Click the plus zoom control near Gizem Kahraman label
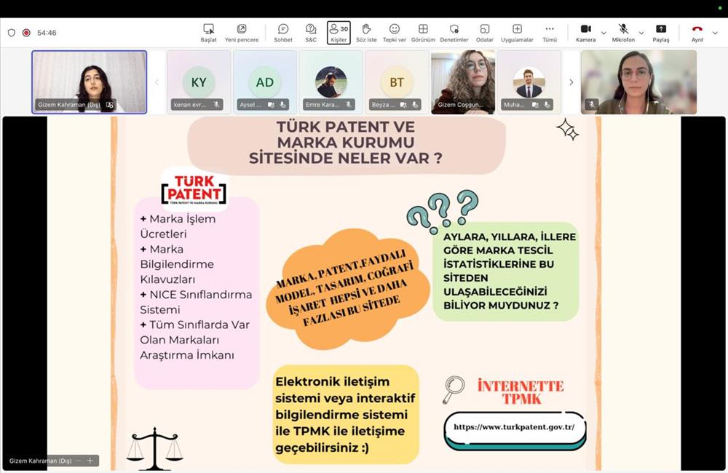 (x=90, y=460)
